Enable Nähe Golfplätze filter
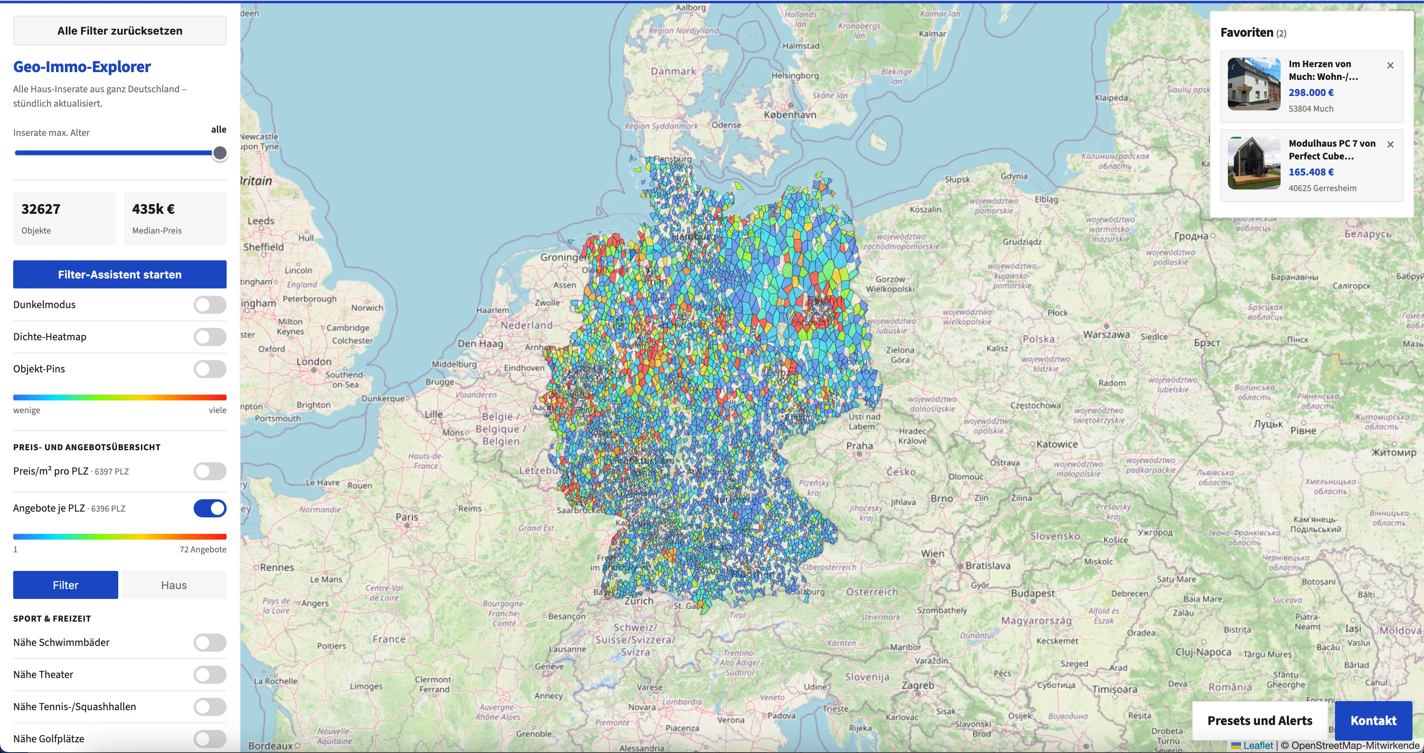This screenshot has width=1424, height=753. tap(210, 739)
